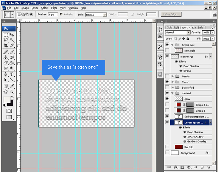Show the below-fold group
Image resolution: width=218 pixels, height=172 pixels.
click(167, 88)
